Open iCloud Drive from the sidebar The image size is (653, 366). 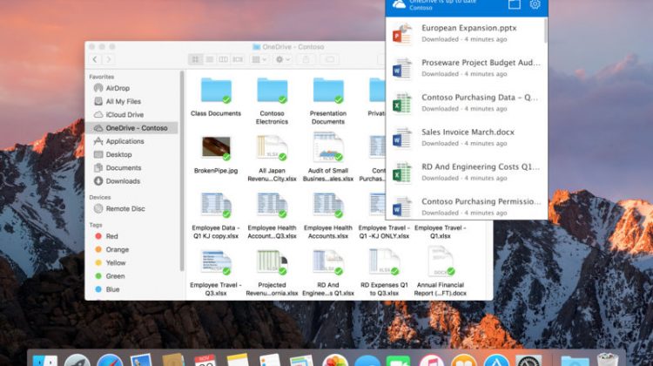tap(133, 115)
